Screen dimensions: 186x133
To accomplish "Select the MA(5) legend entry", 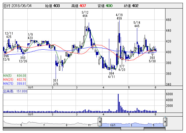I will [x=15, y=76].
